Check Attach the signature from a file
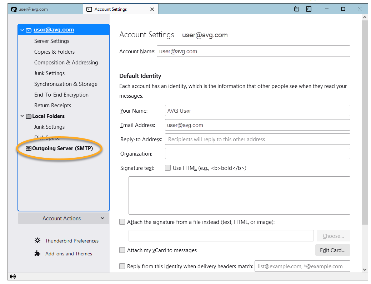Screen dimensions: 371x284 coord(122,222)
